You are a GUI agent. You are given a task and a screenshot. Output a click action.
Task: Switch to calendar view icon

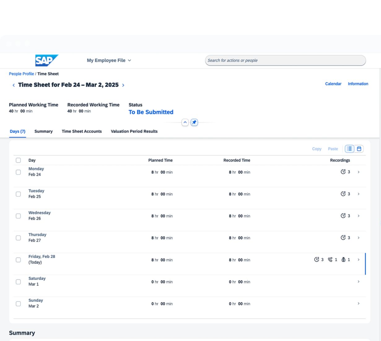click(359, 149)
